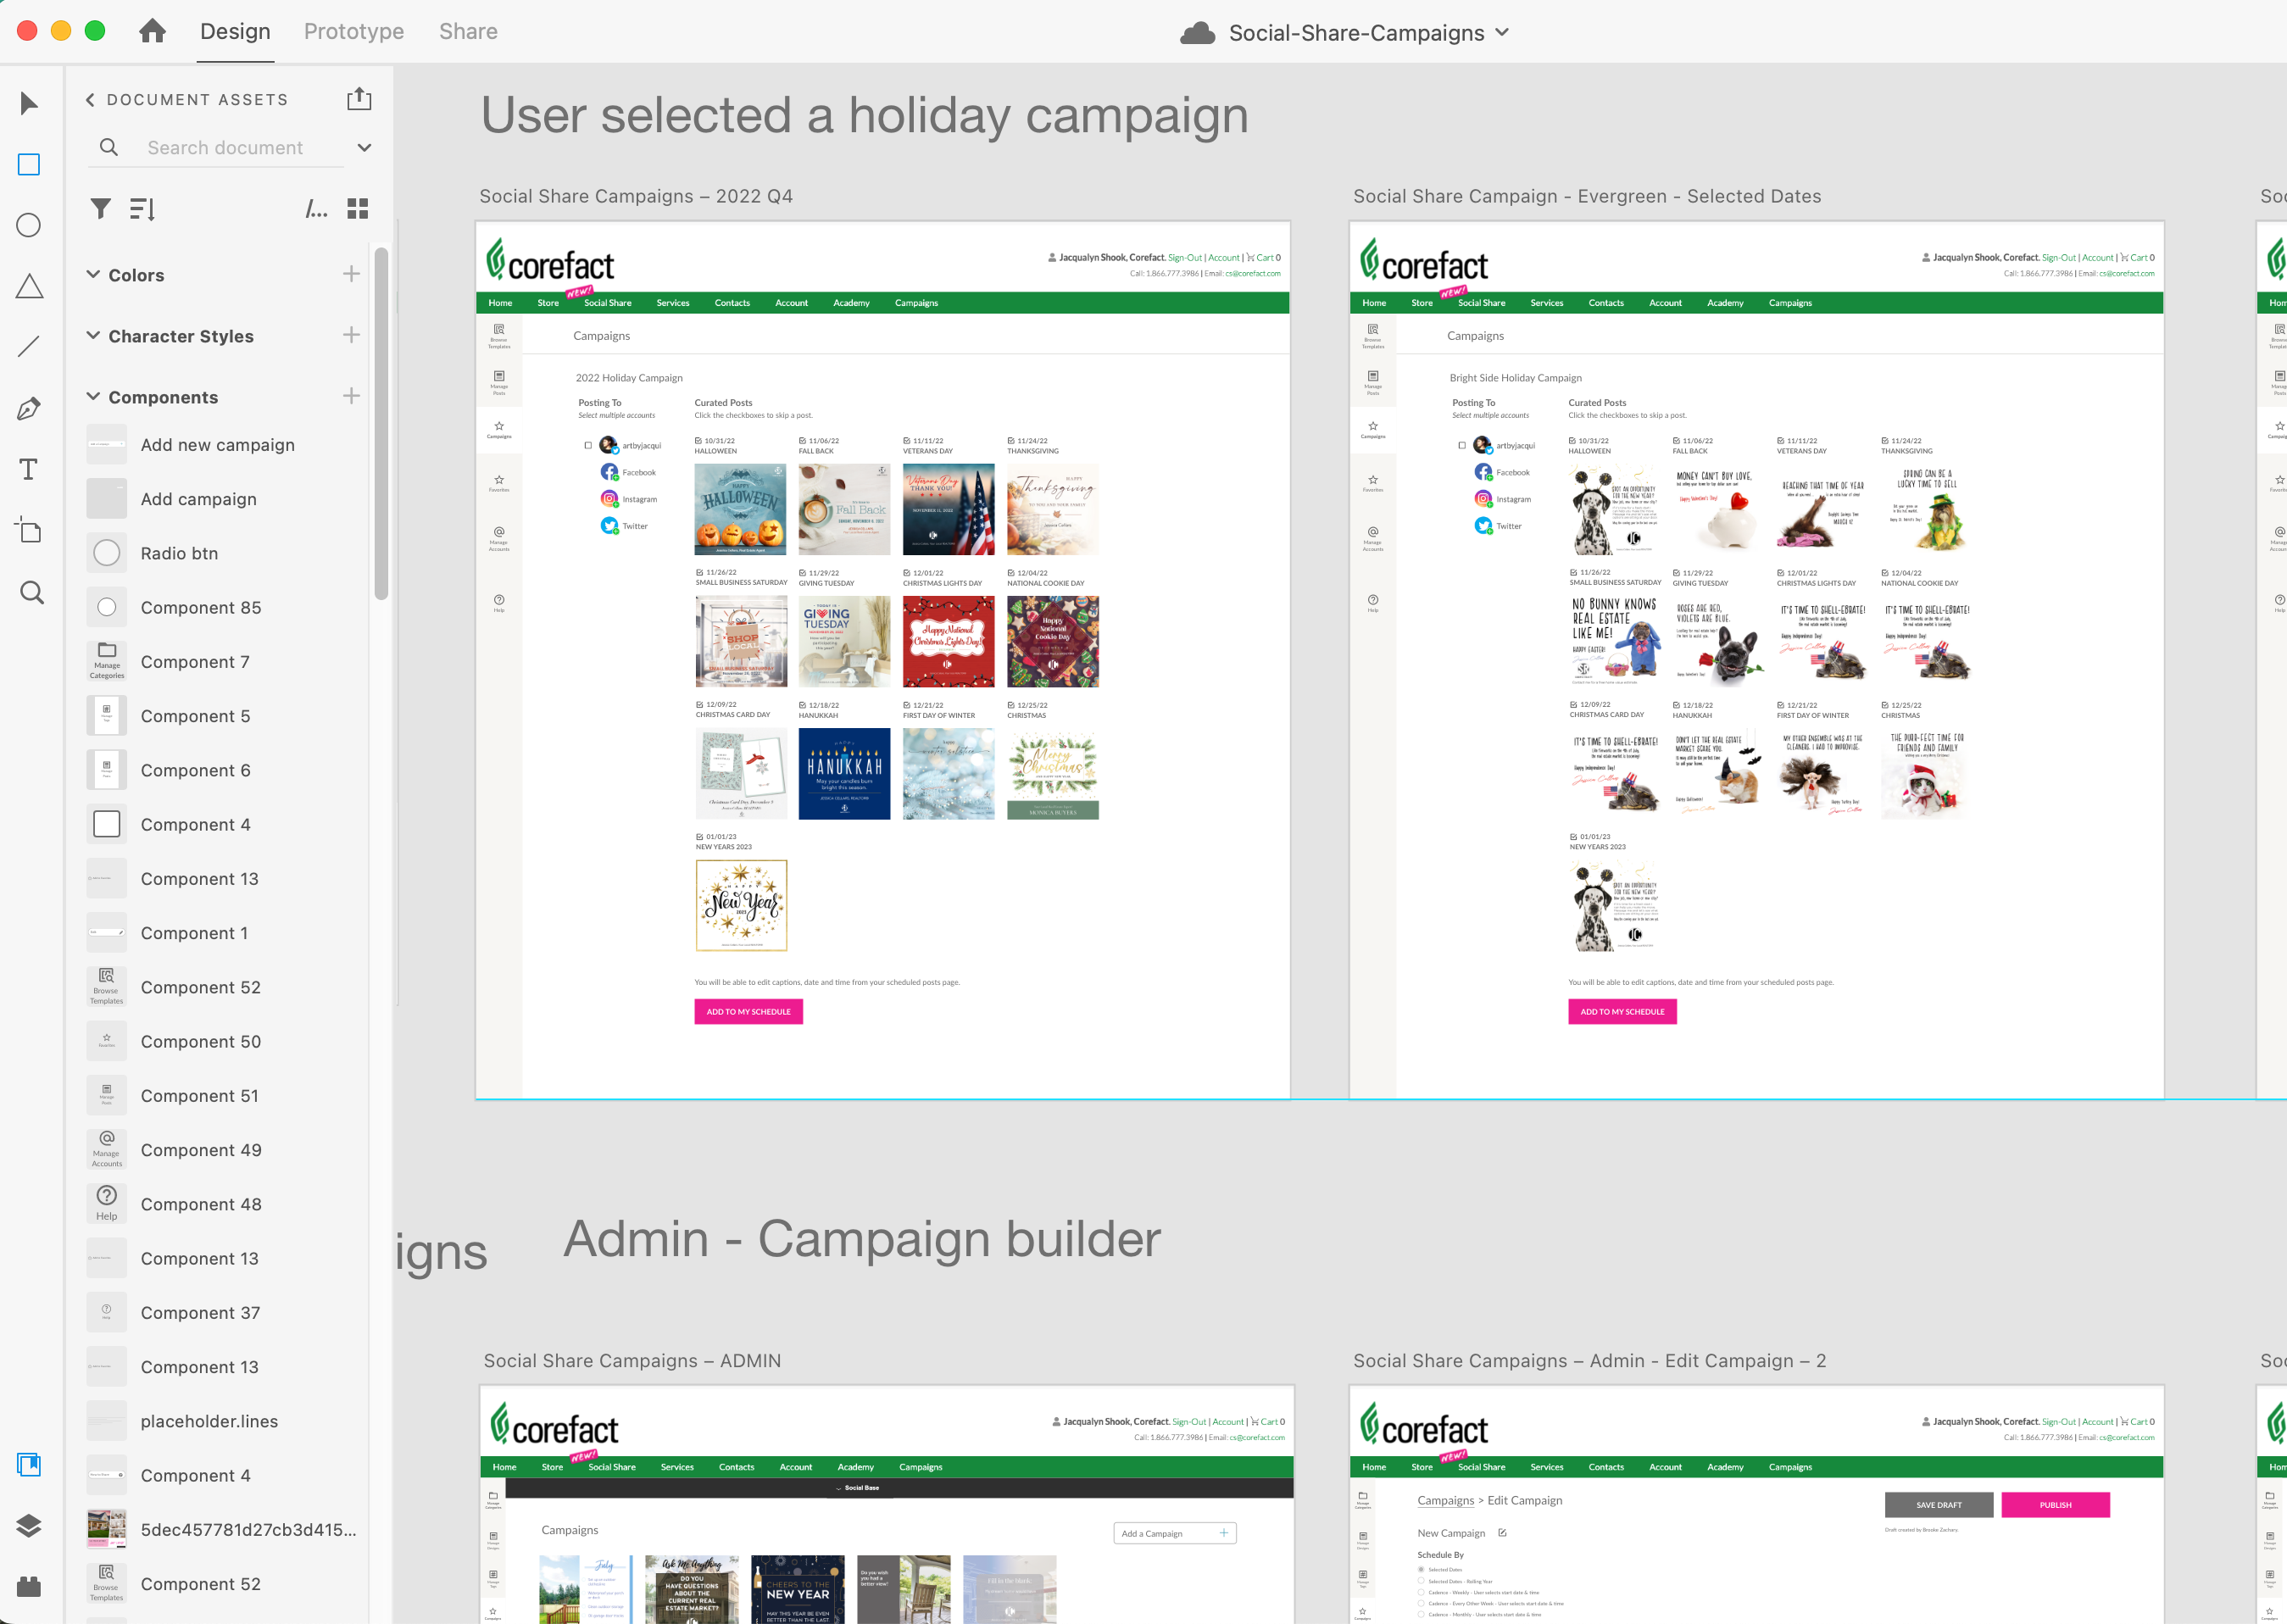Open the Plugins panel icon
The width and height of the screenshot is (2287, 1624).
coord(29,1586)
